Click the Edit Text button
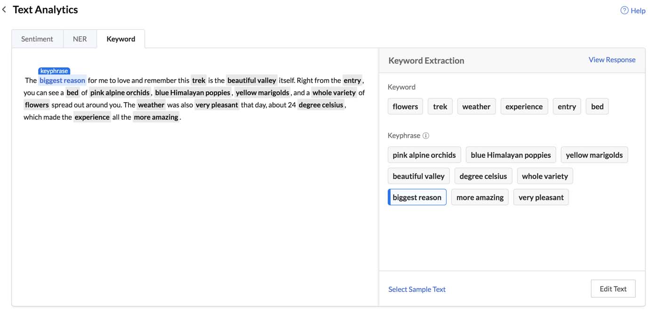This screenshot has width=656, height=316. pos(613,288)
